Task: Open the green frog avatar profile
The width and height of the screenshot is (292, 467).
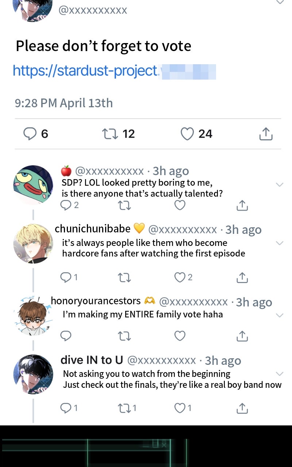Action: [33, 184]
